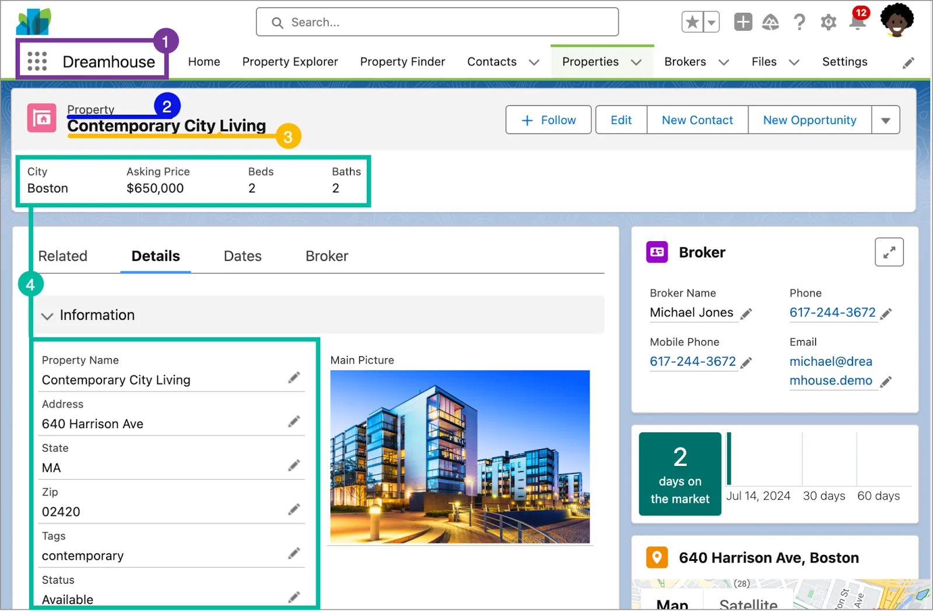This screenshot has width=933, height=611.
Task: Open the favorites list dropdown arrow
Action: coord(711,23)
